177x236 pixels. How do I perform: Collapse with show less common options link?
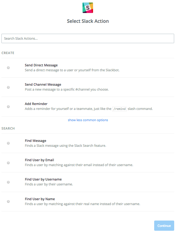point(88,120)
